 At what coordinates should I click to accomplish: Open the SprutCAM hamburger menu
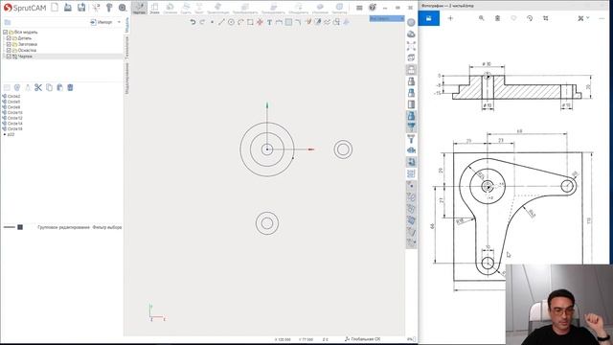coord(359,8)
